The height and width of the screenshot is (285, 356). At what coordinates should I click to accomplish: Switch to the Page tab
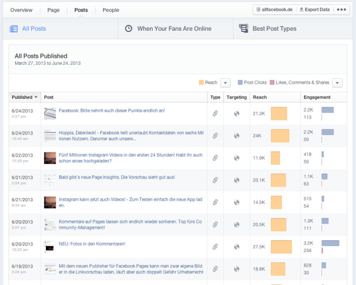tap(53, 10)
